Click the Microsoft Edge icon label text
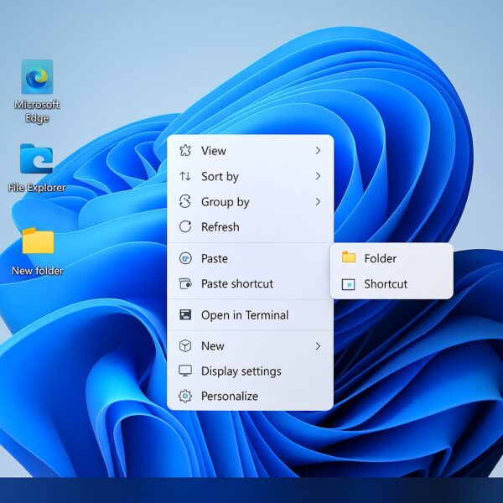The image size is (503, 503). 37,111
